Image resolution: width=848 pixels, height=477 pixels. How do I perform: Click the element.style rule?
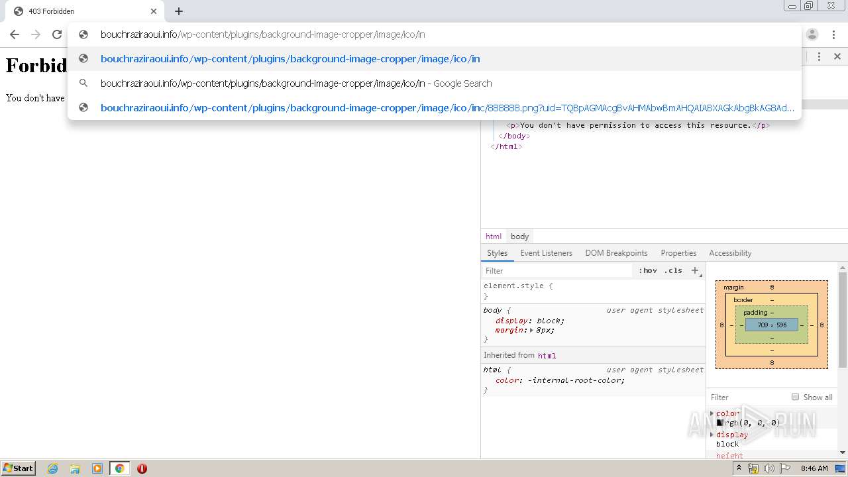[518, 286]
